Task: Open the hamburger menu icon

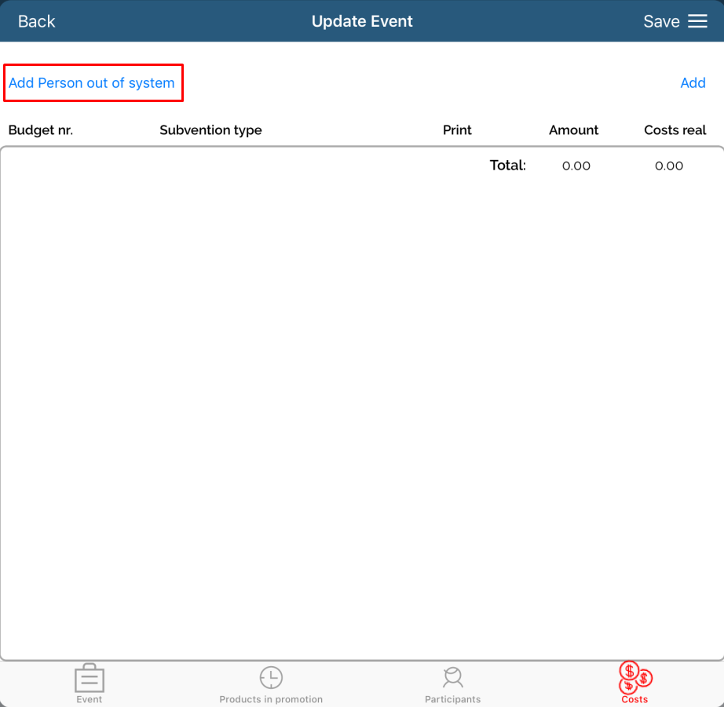Action: click(697, 21)
